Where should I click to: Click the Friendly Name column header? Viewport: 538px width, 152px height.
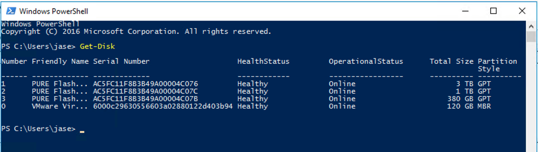coord(60,61)
